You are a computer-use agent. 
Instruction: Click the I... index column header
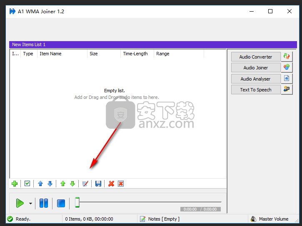(x=15, y=54)
